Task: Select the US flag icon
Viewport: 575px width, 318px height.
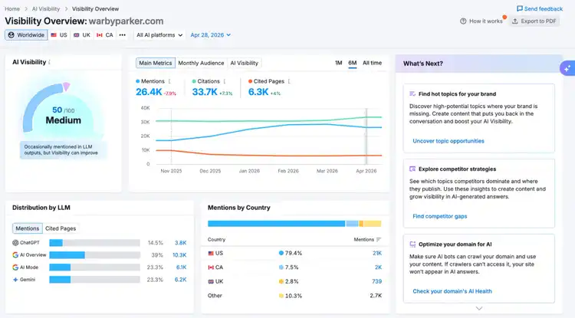Action: (54, 35)
